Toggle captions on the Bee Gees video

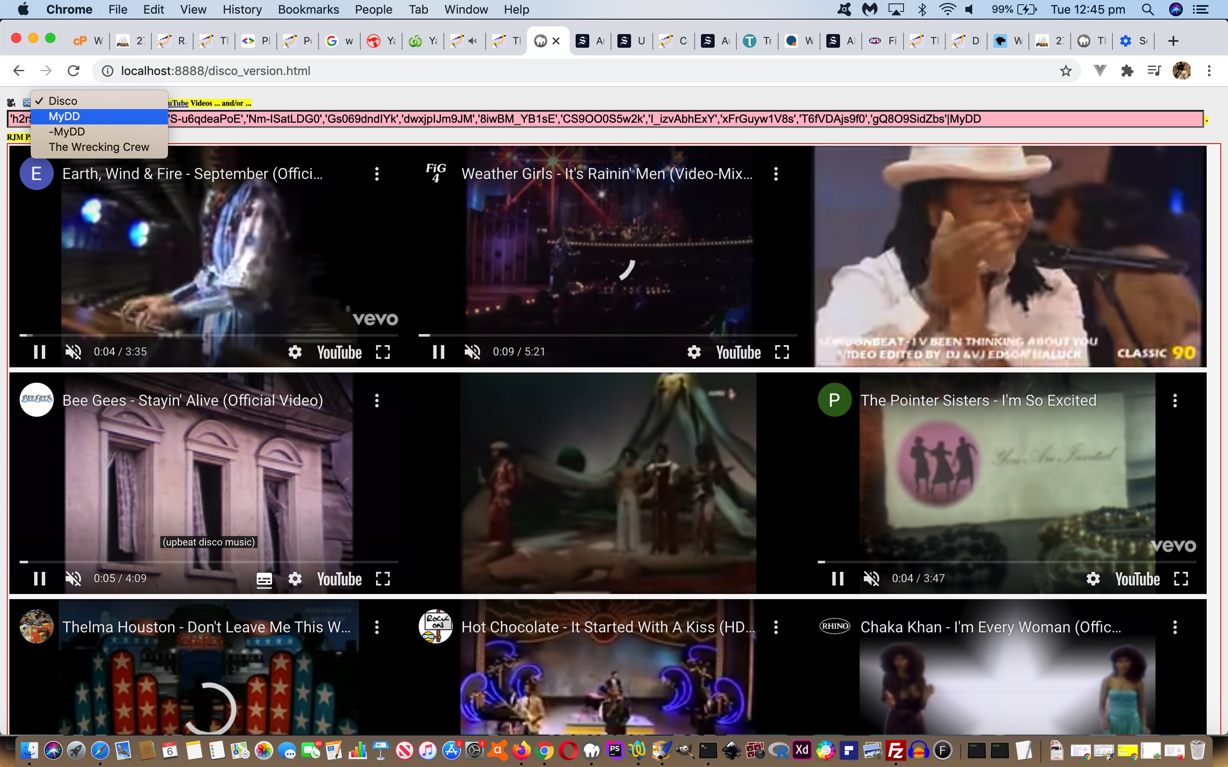coord(264,579)
